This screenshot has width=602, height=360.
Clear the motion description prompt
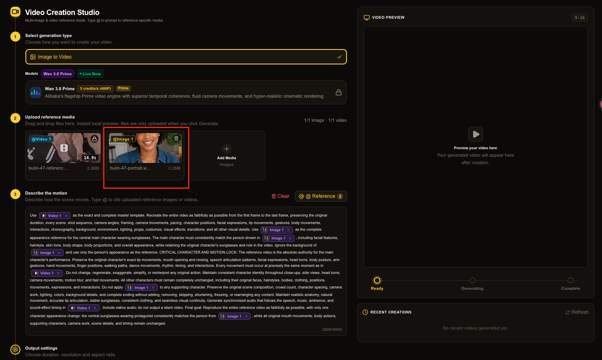tap(280, 196)
